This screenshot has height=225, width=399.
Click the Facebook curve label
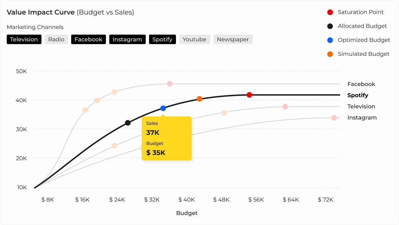tap(361, 84)
